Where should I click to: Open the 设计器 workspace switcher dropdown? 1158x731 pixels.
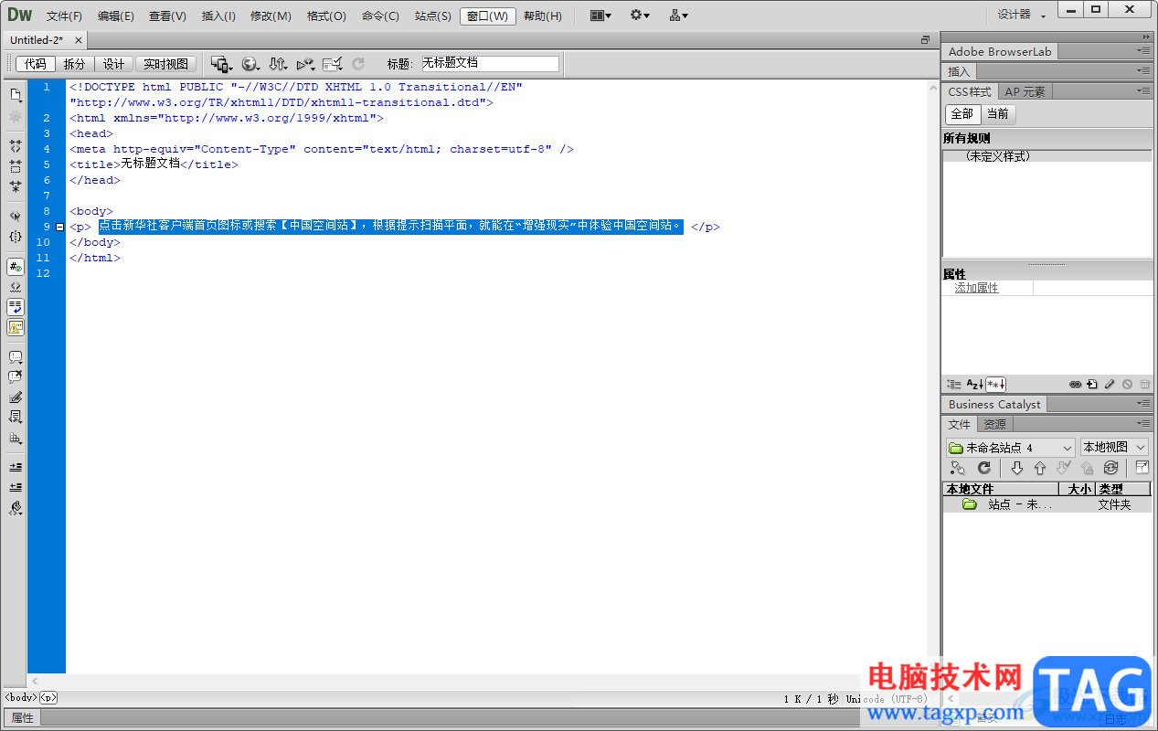[1022, 15]
